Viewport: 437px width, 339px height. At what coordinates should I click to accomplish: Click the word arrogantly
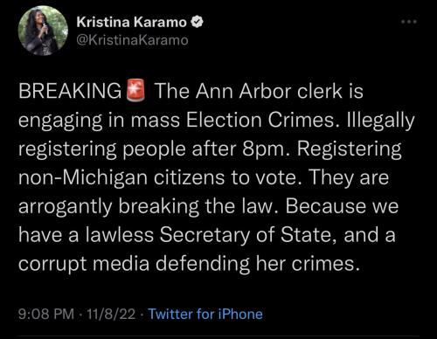tap(66, 206)
